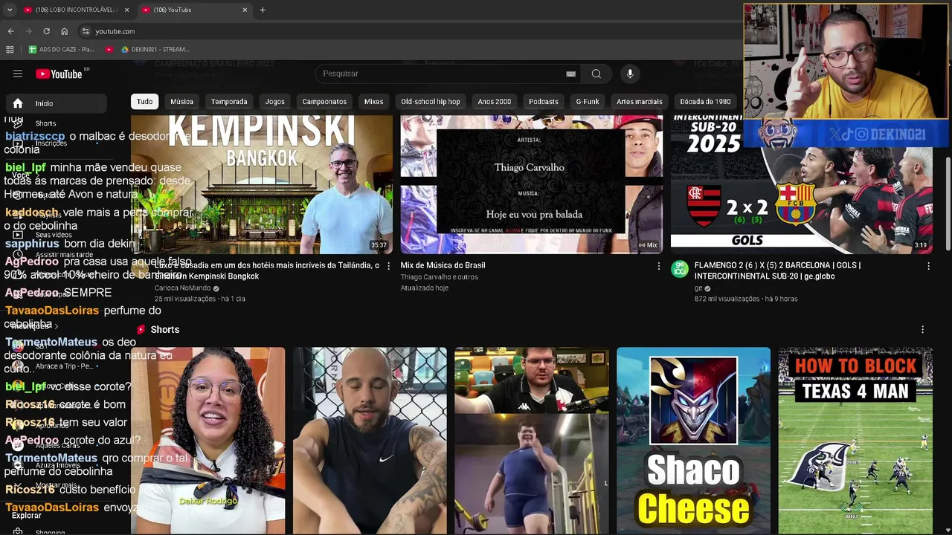Select the Artes marciais filter chip

click(640, 101)
